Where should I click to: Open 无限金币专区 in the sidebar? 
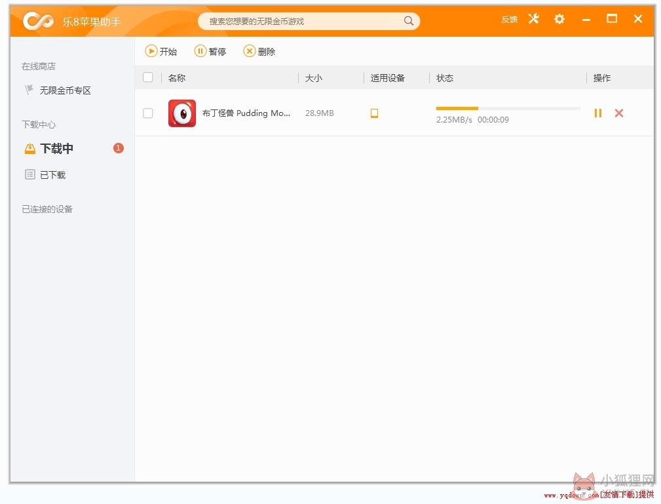pyautogui.click(x=58, y=90)
